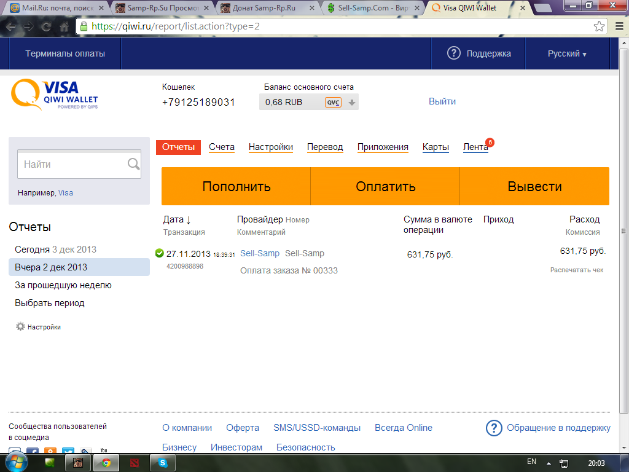
Task: Open the Отчеты tab
Action: click(x=178, y=147)
